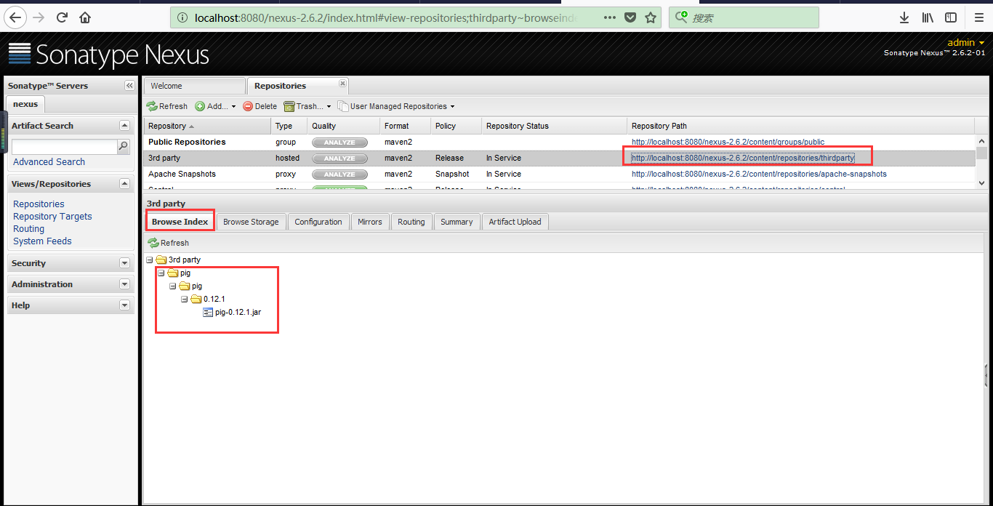Open the System Feeds link
The image size is (993, 506).
(x=42, y=241)
